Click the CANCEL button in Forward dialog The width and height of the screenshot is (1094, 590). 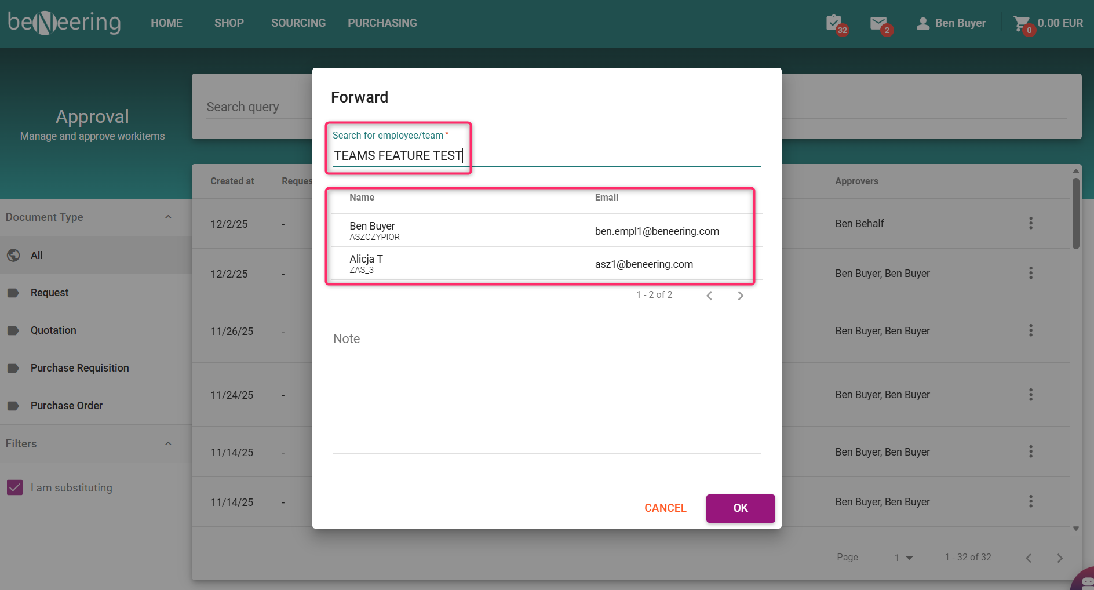(x=665, y=508)
